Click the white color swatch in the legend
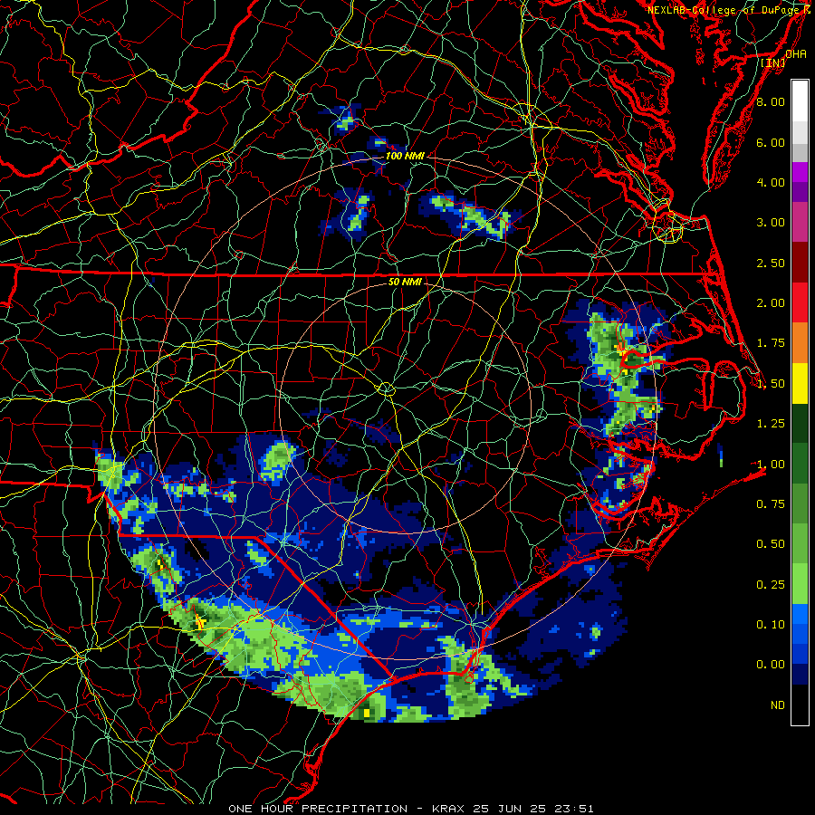Image resolution: width=815 pixels, height=815 pixels. (800, 101)
